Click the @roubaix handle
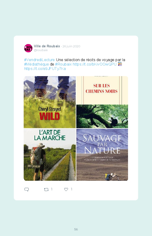The height and width of the screenshot is (236, 152). click(41, 50)
